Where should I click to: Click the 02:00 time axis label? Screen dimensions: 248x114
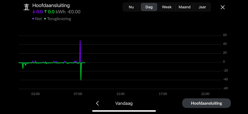coord(36,94)
